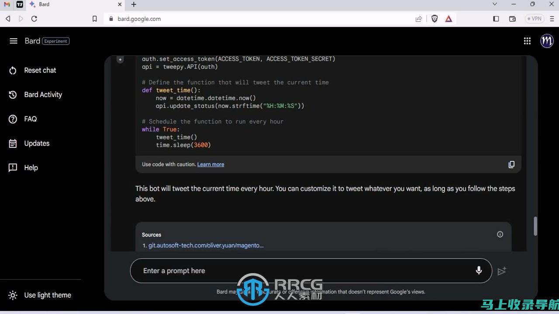Click the 'Use code with caution.' text
Viewport: 559px width, 314px height.
click(x=169, y=164)
